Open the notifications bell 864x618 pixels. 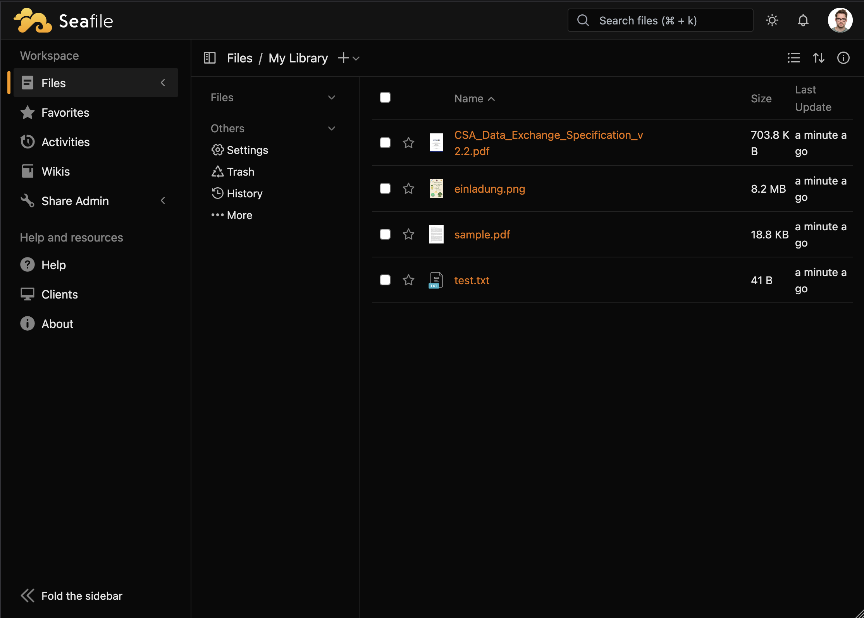(803, 20)
